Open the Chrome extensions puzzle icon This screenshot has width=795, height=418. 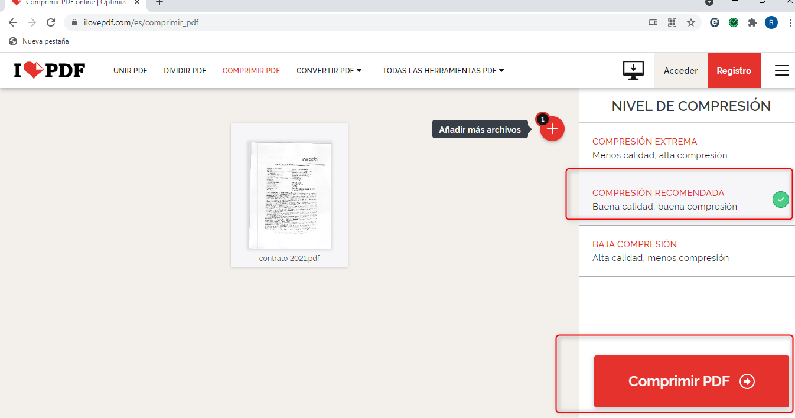click(x=752, y=23)
